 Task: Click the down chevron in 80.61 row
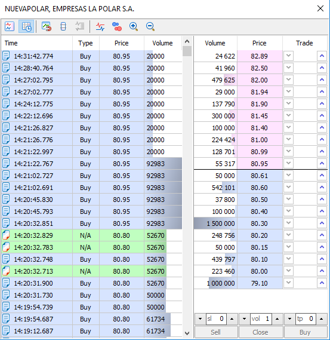tap(288, 176)
